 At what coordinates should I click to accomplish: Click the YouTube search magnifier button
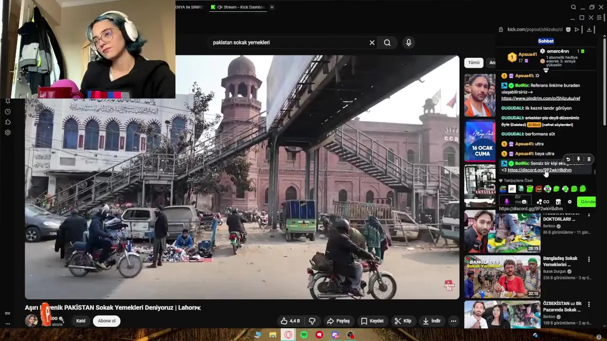click(387, 43)
